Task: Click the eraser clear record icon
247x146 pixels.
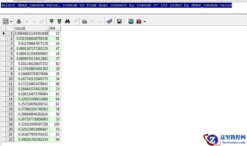Action: point(76,21)
